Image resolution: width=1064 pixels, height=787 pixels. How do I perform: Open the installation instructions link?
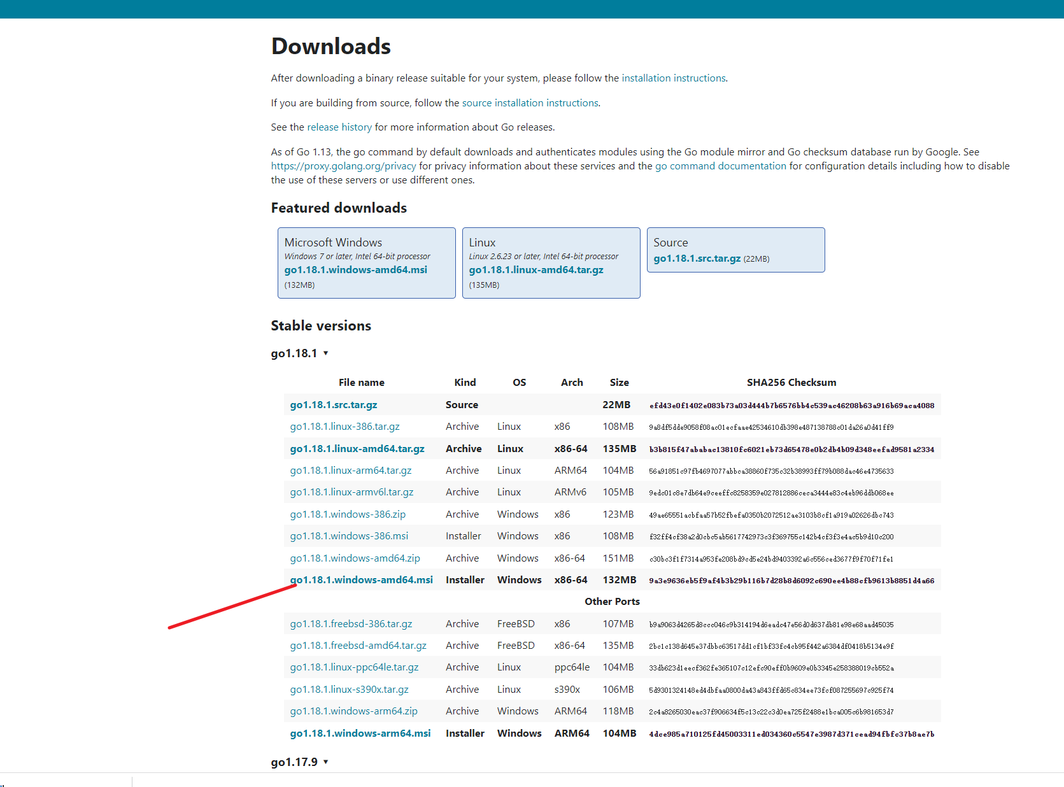pyautogui.click(x=673, y=78)
